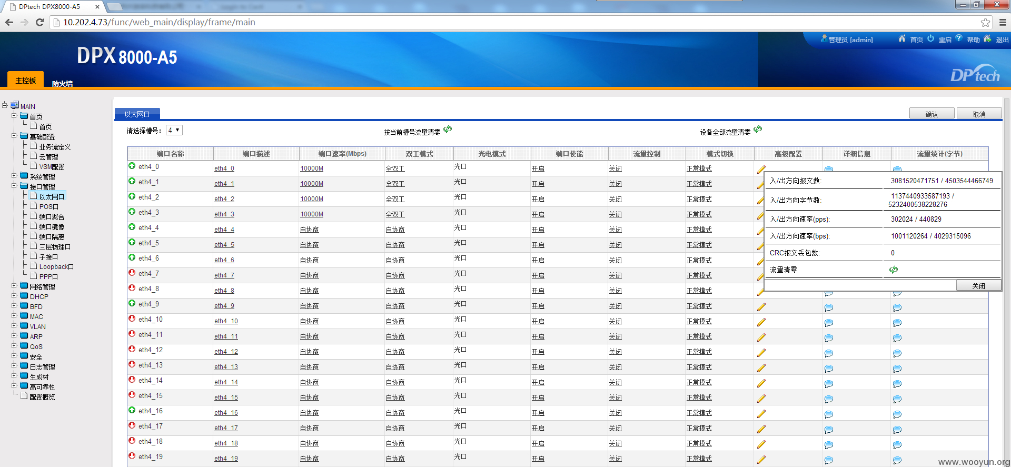Open advanced config pencil for eth4_9
The width and height of the screenshot is (1011, 467).
click(x=761, y=307)
